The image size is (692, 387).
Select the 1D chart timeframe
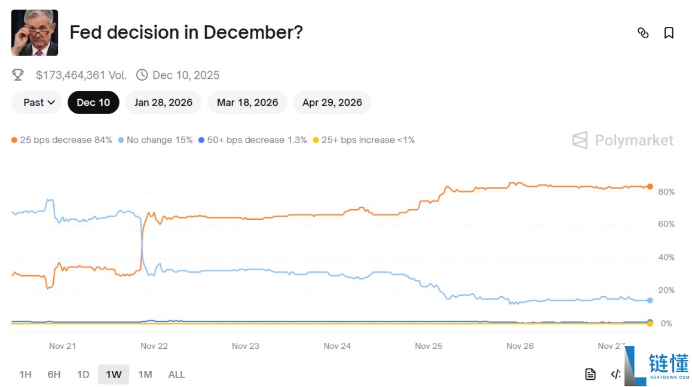pyautogui.click(x=83, y=374)
